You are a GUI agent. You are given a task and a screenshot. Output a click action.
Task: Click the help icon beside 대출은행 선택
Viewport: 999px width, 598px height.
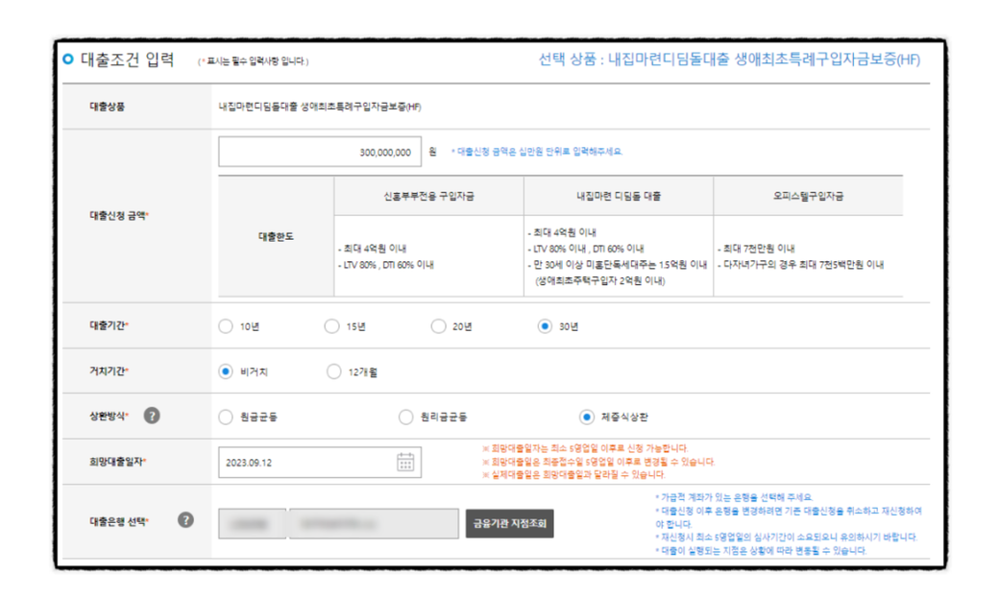pos(185,520)
